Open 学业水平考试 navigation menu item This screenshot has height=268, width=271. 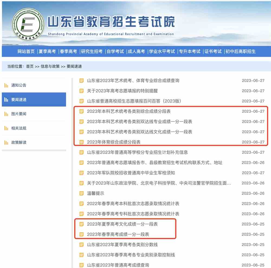pyautogui.click(x=162, y=51)
